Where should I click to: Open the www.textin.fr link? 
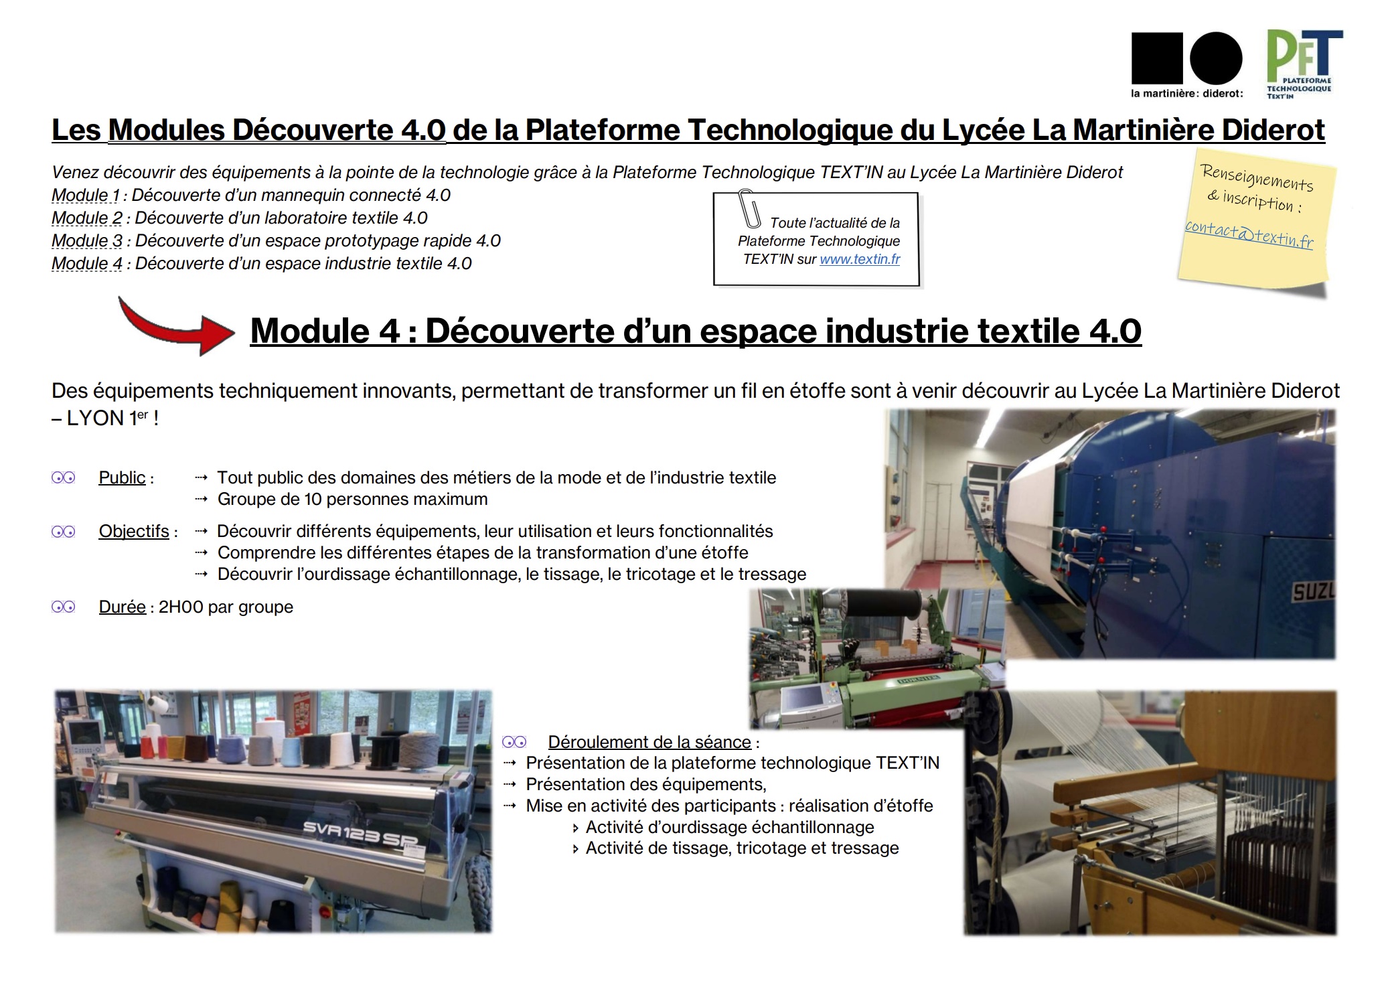point(860,259)
